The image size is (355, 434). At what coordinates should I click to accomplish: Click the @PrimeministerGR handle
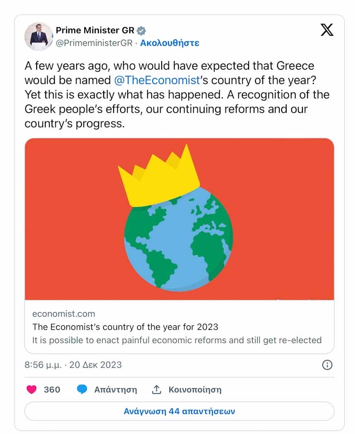click(x=94, y=43)
